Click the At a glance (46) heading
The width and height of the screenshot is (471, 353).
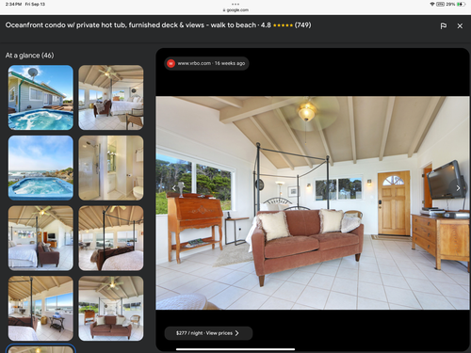point(29,56)
